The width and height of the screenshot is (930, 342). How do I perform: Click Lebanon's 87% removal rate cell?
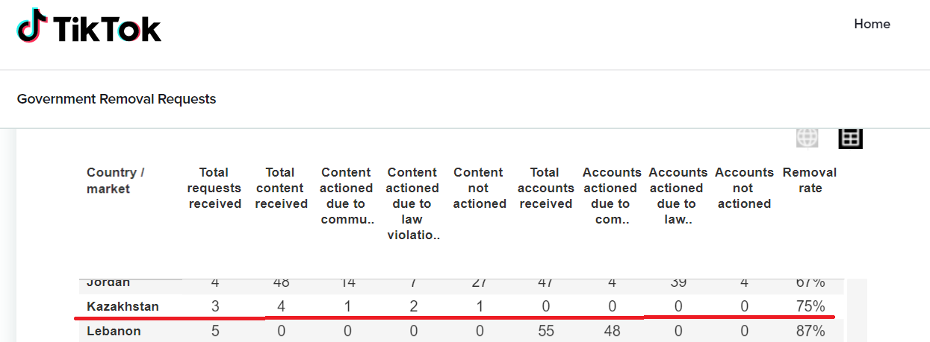coord(810,331)
